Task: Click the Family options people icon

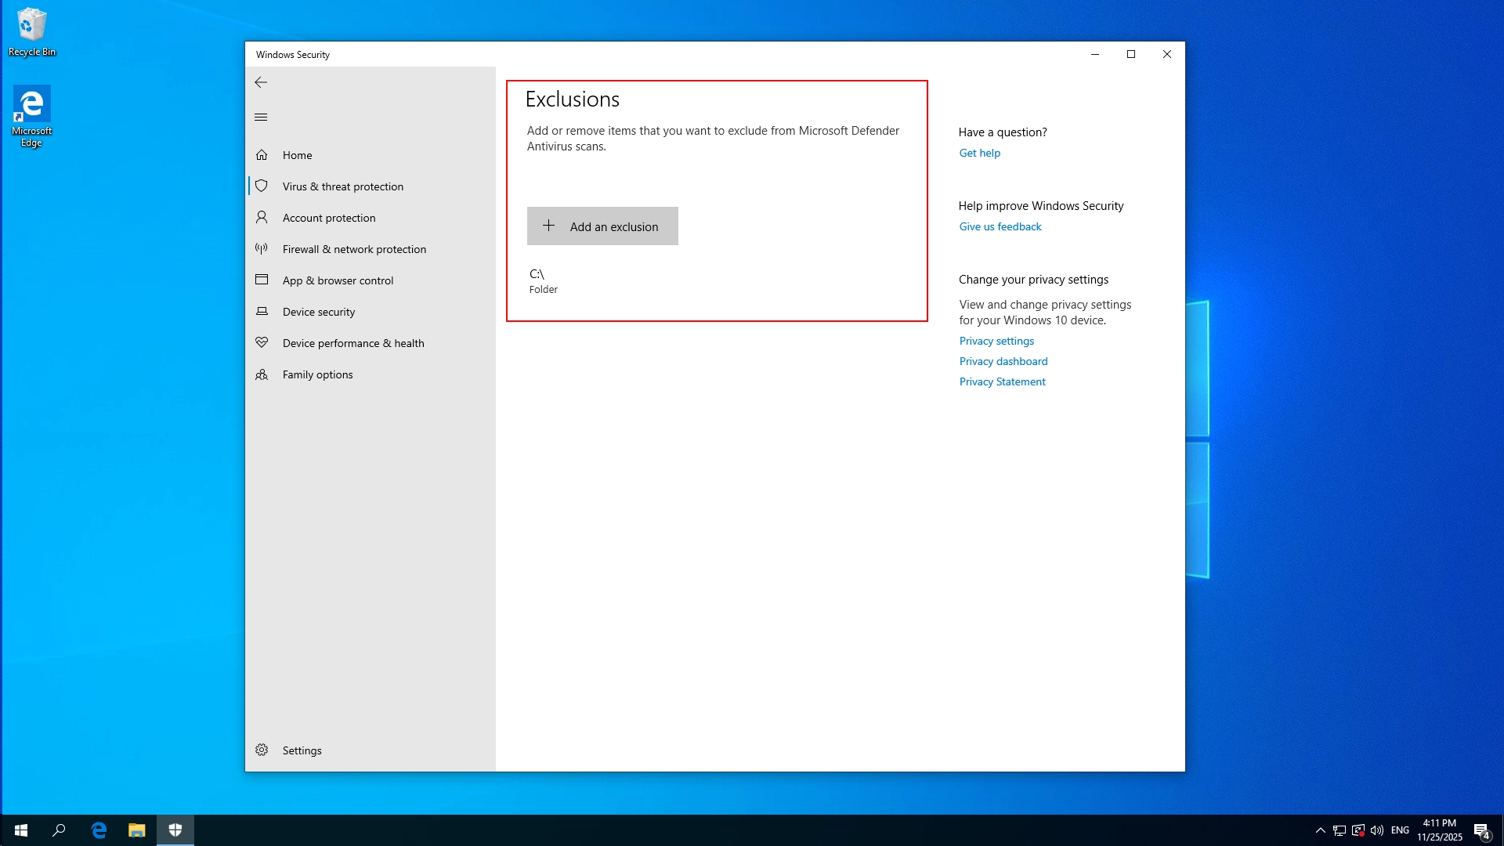Action: click(262, 374)
